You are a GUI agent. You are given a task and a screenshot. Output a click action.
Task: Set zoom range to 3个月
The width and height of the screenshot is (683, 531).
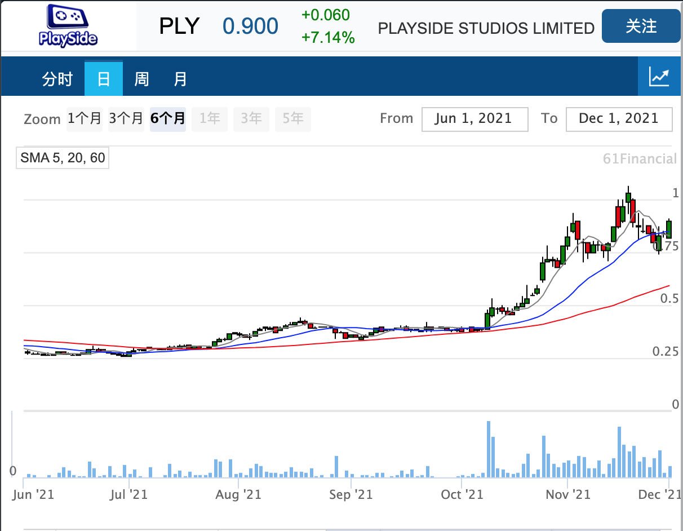tap(126, 119)
